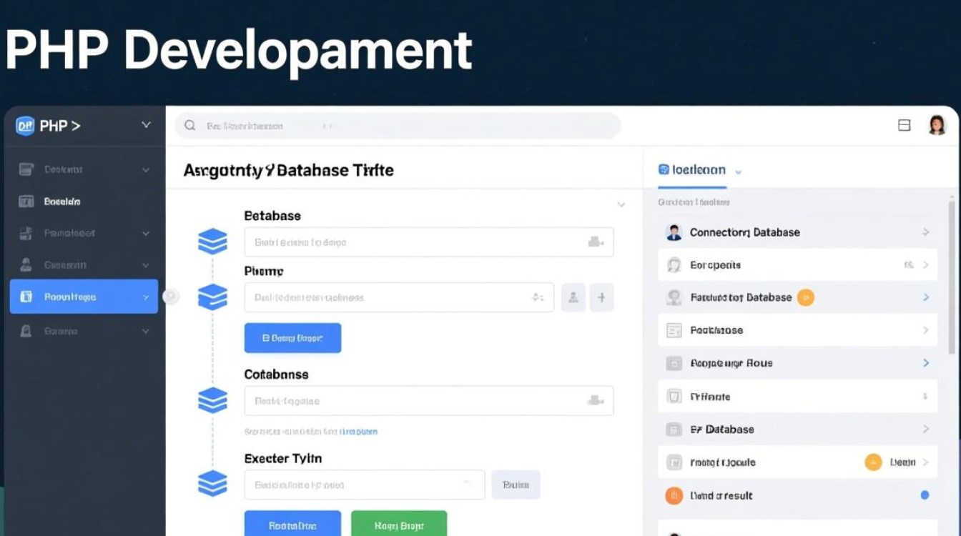Open the dropdown arrow beside the right panel tab

(x=739, y=172)
